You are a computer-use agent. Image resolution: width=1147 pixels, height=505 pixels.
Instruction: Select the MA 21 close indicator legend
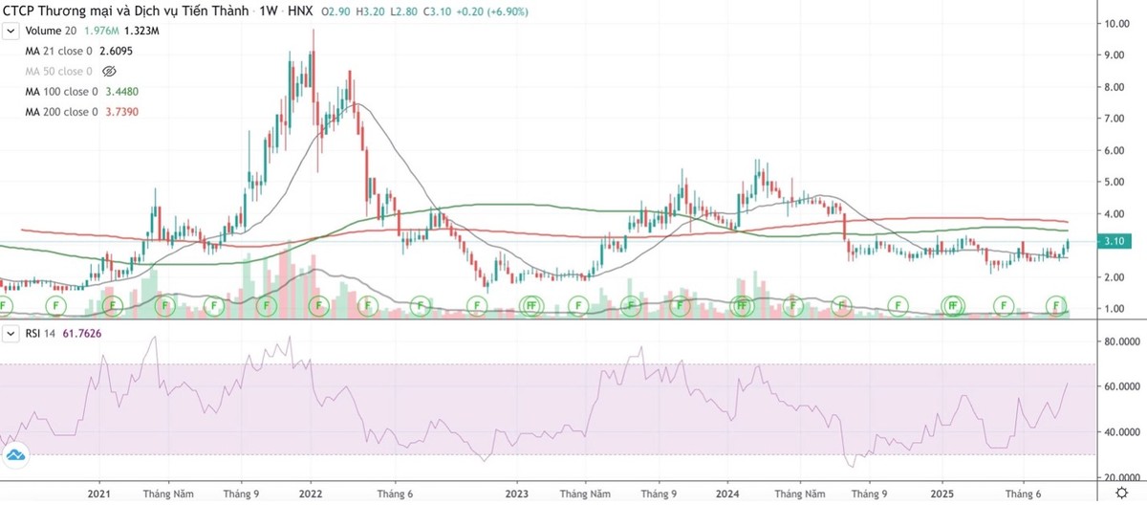pos(57,51)
